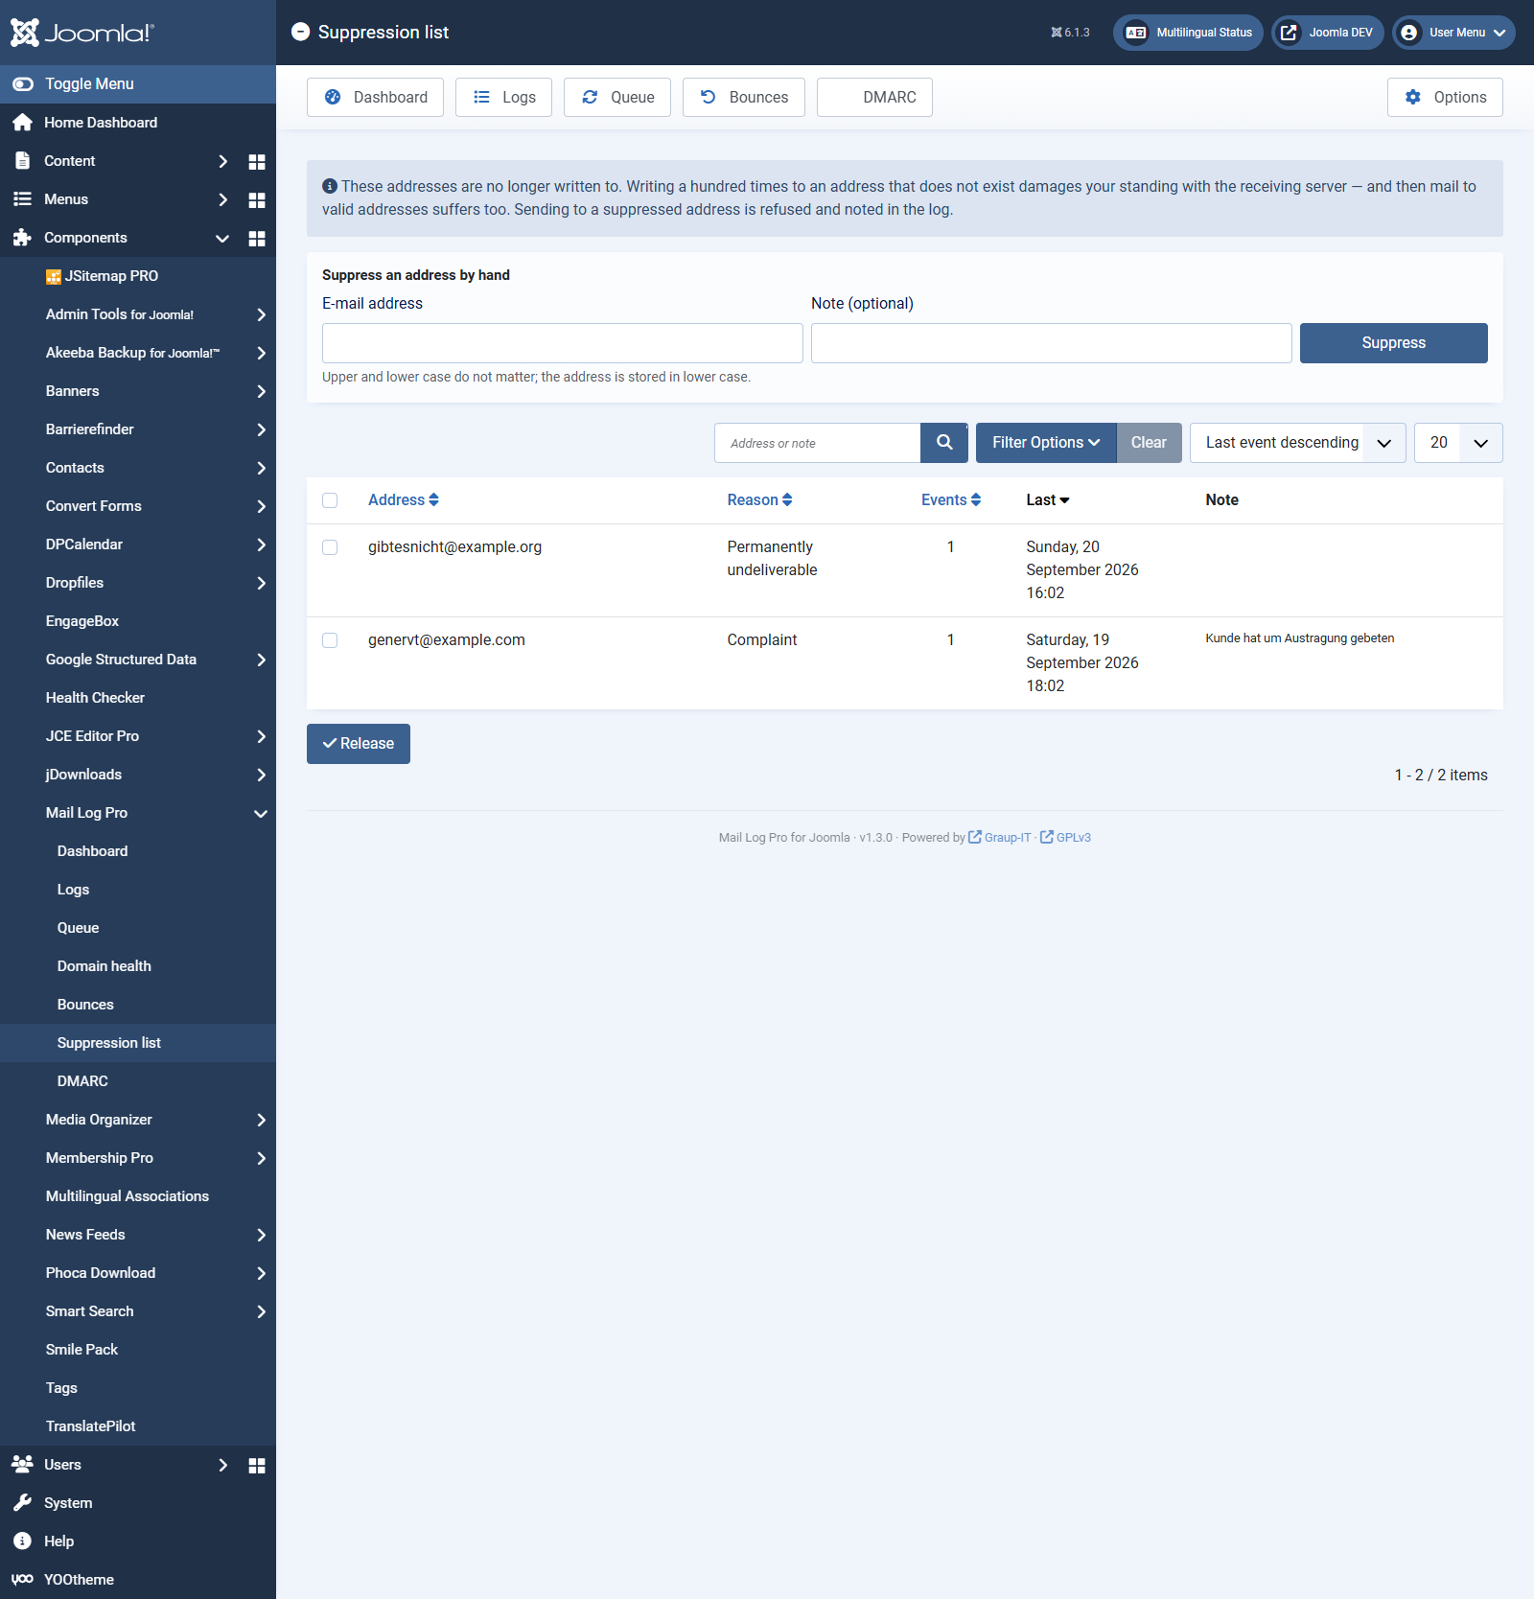The height and width of the screenshot is (1599, 1534).
Task: Click the Help info icon in sidebar
Action: [22, 1541]
